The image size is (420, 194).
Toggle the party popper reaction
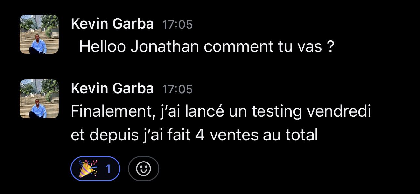pyautogui.click(x=95, y=169)
